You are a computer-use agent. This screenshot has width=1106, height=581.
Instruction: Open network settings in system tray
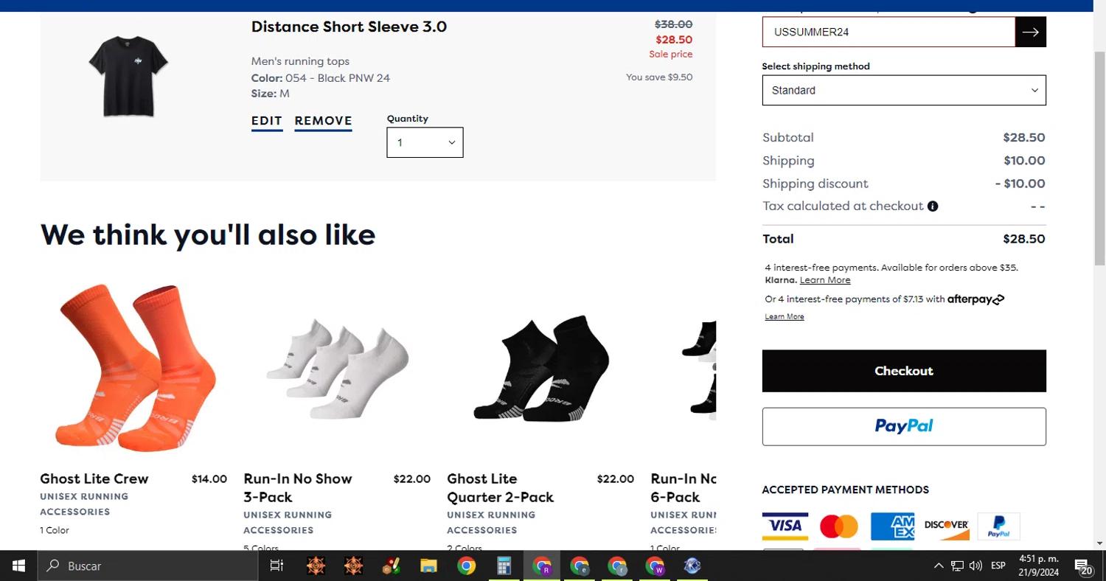click(x=957, y=566)
